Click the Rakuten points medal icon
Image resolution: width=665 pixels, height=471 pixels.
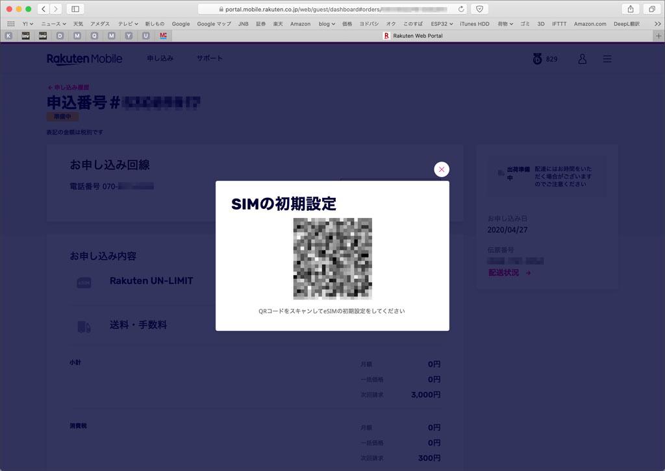pyautogui.click(x=537, y=59)
